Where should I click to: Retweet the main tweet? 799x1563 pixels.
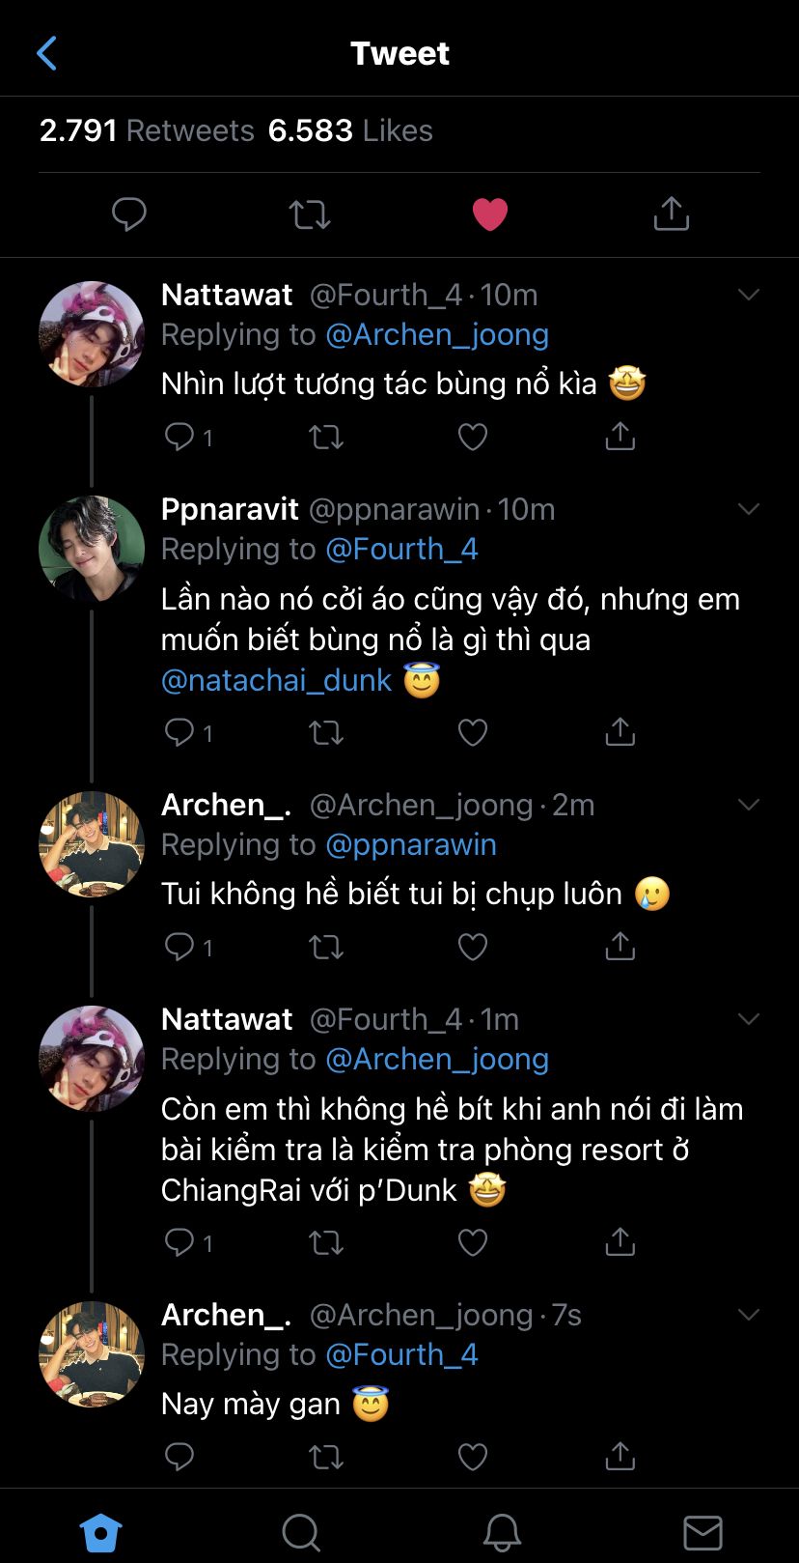coord(310,214)
